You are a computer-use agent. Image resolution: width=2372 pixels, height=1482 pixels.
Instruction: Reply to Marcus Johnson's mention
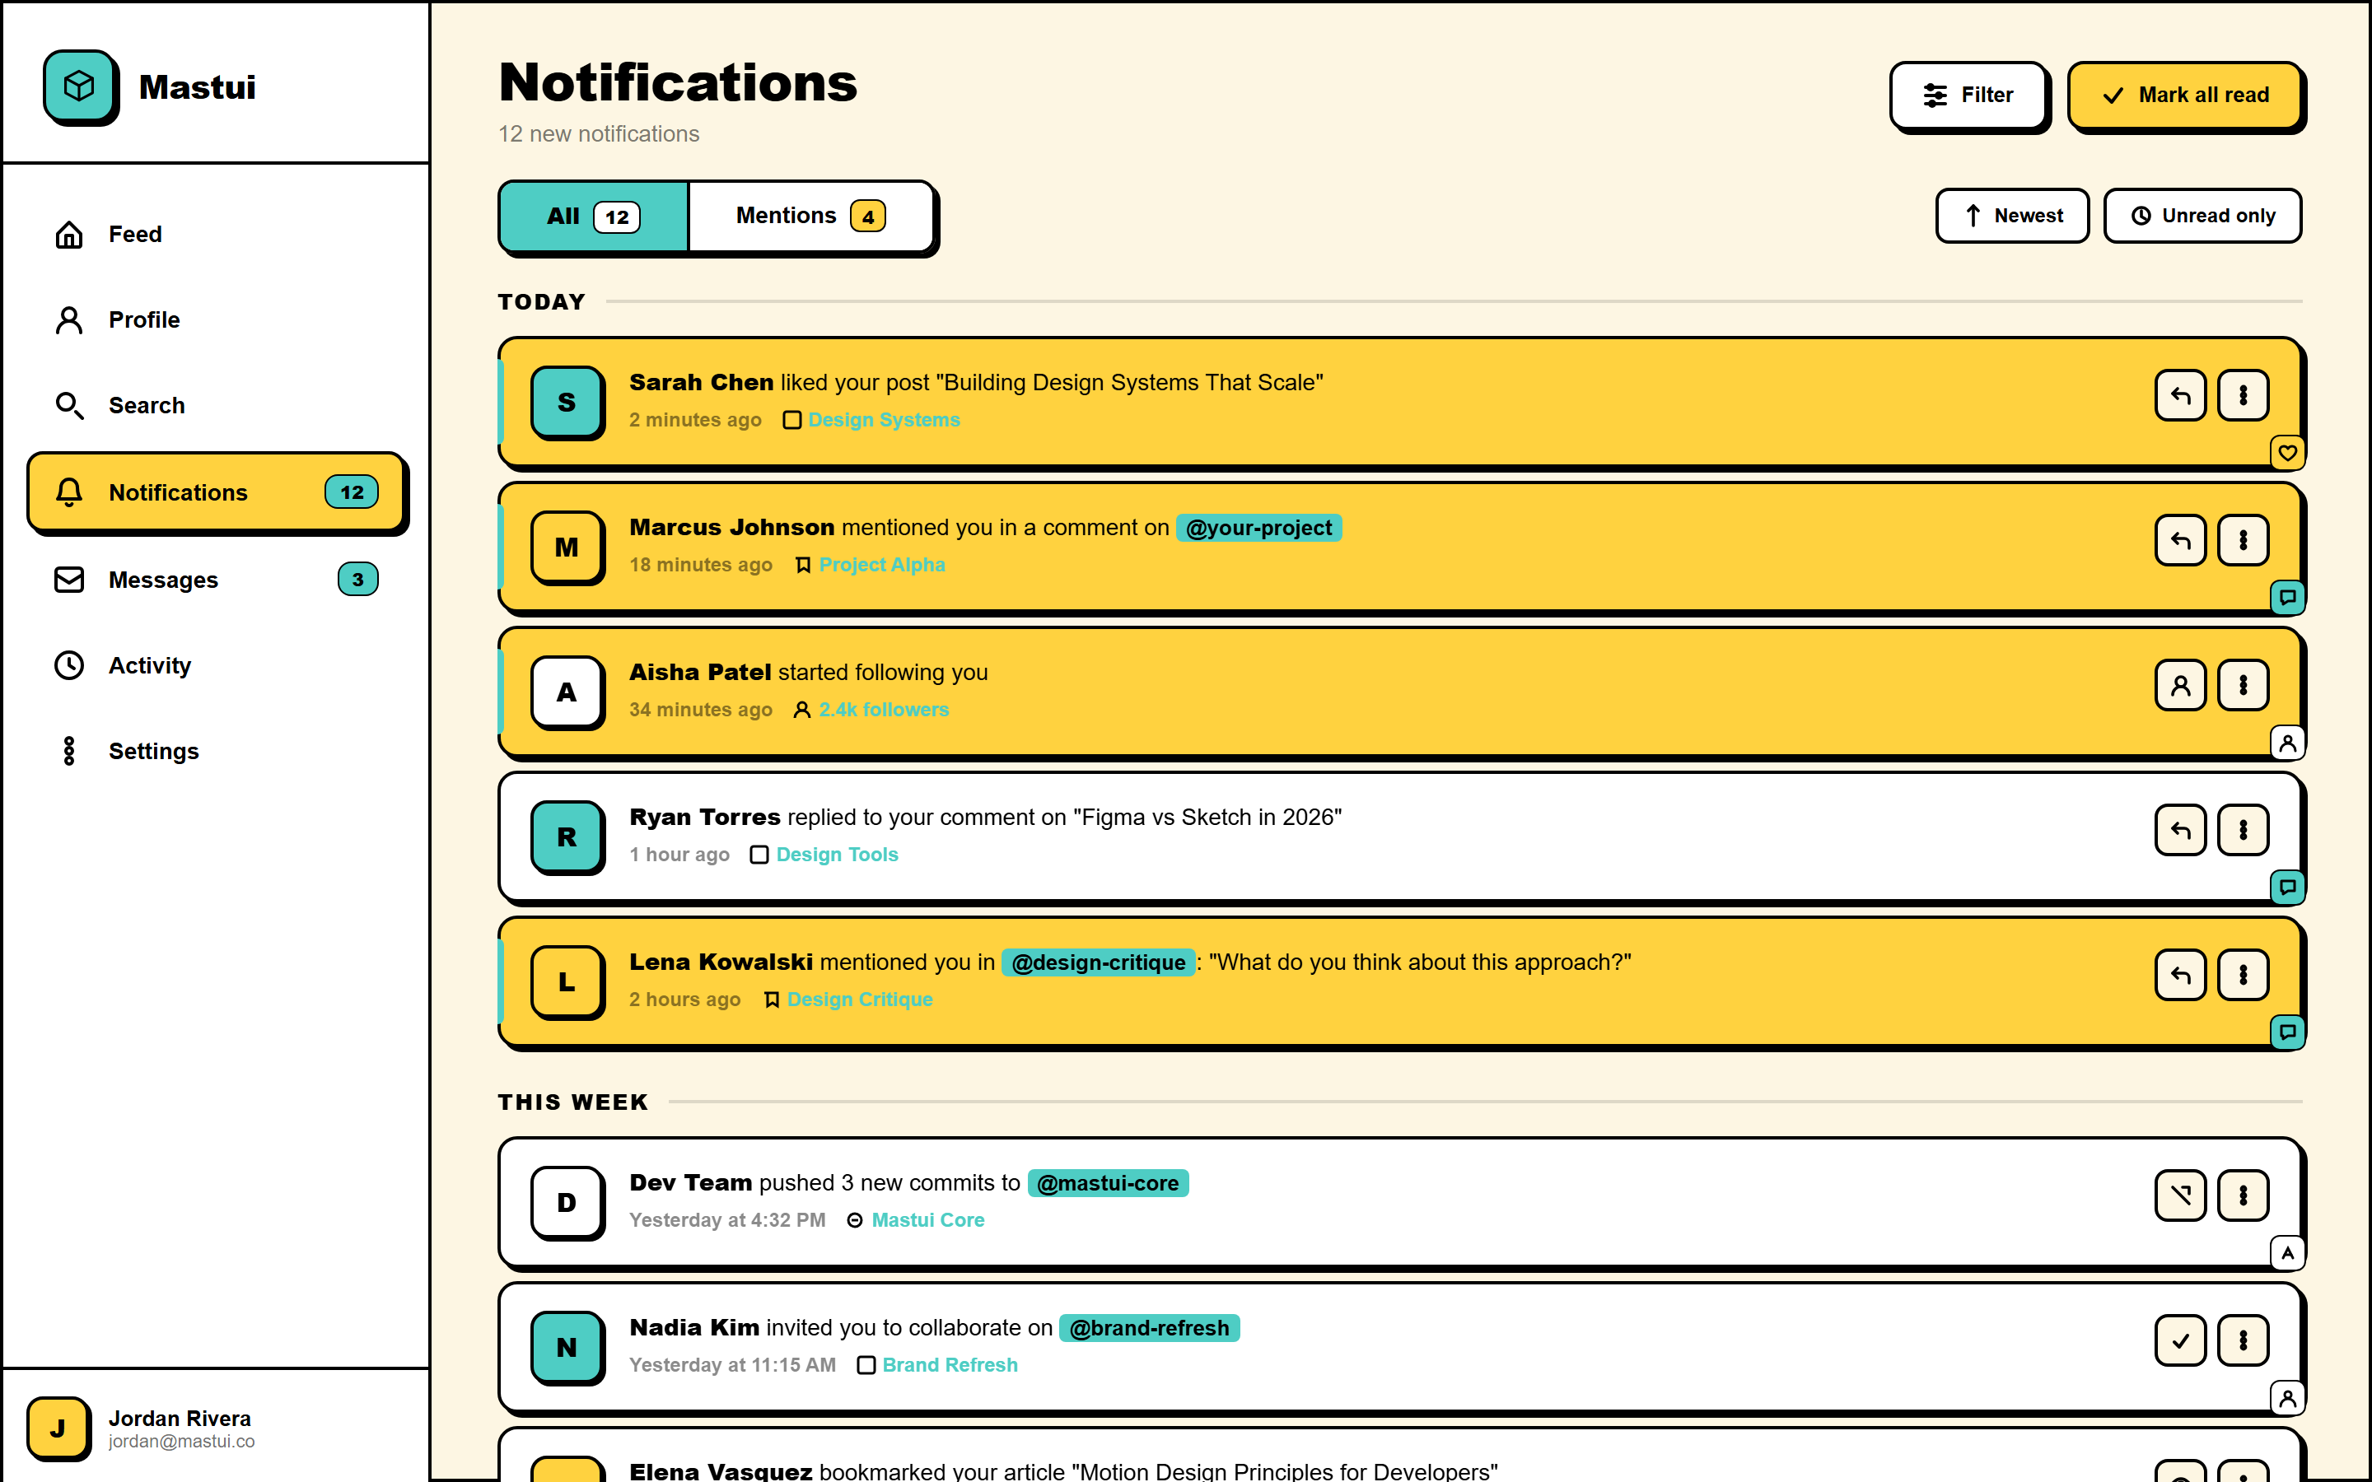click(x=2180, y=540)
